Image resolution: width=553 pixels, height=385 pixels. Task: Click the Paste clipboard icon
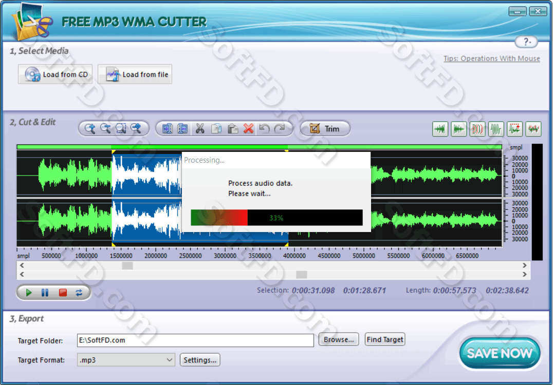pyautogui.click(x=232, y=129)
